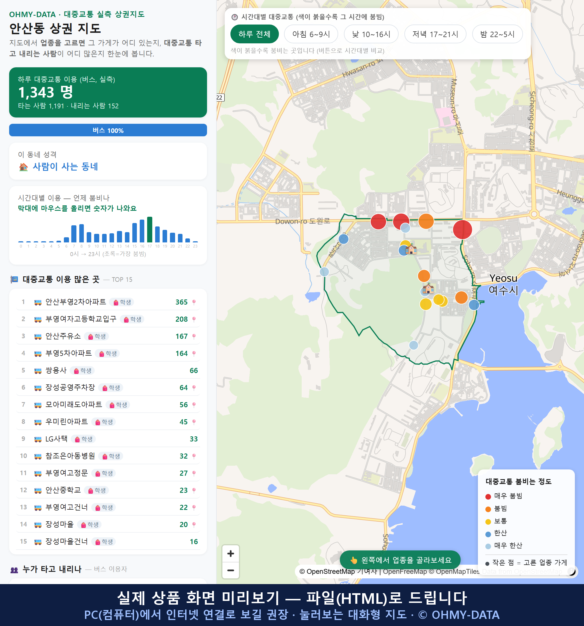
Task: Click the 16시 bar in hourly chart
Action: coord(142,231)
